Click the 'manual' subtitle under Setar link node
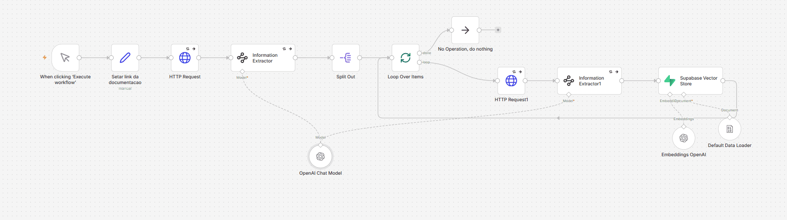Image resolution: width=787 pixels, height=220 pixels. pyautogui.click(x=125, y=88)
